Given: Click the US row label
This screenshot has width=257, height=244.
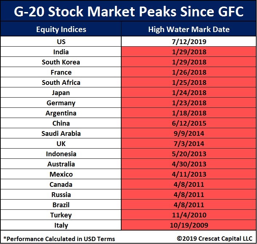Looking at the screenshot, I should click(61, 42).
